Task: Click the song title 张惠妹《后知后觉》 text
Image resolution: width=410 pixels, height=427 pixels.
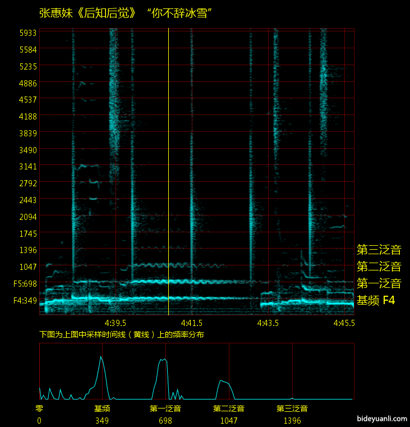Action: click(88, 13)
